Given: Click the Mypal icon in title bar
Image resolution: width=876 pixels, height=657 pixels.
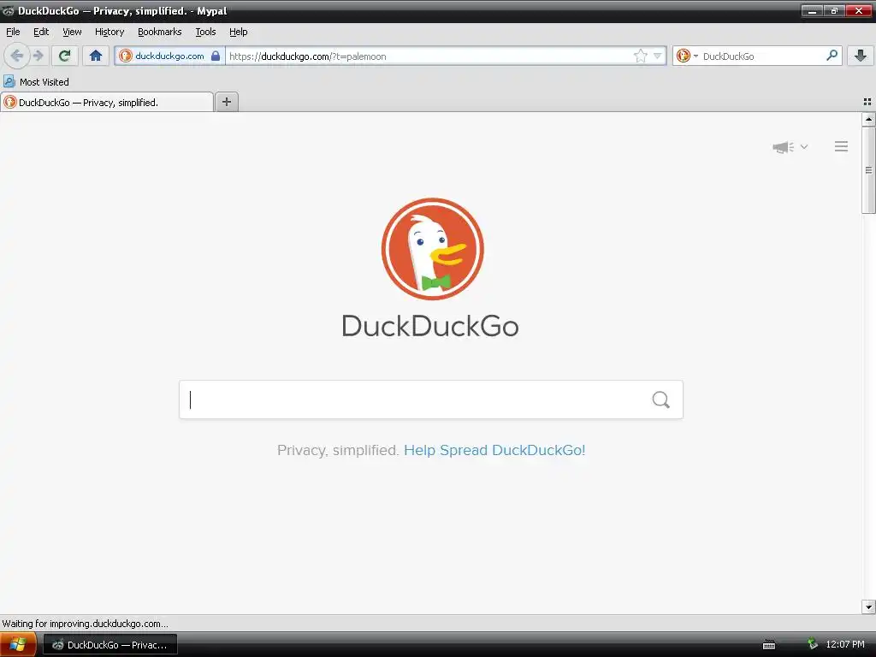Looking at the screenshot, I should (x=8, y=11).
